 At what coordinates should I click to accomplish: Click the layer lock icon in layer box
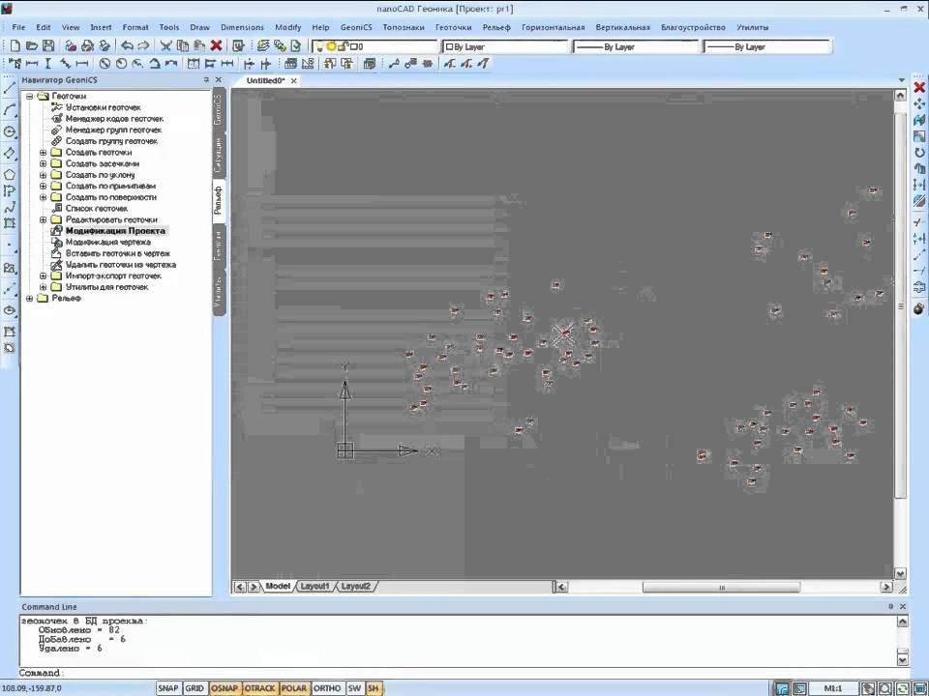(342, 46)
